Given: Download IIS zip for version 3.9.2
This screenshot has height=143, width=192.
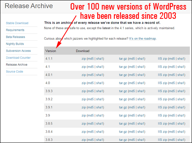Looking at the screenshot, I should pyautogui.click(x=162, y=99).
